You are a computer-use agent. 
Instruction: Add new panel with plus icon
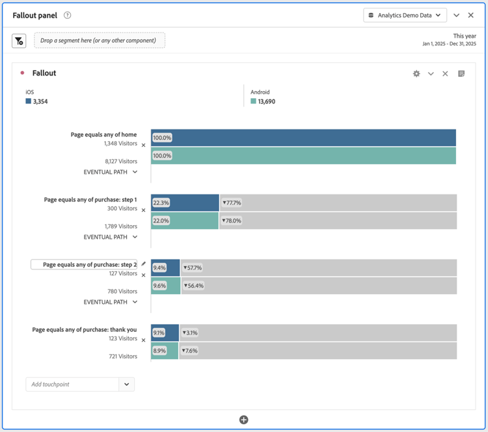243,420
